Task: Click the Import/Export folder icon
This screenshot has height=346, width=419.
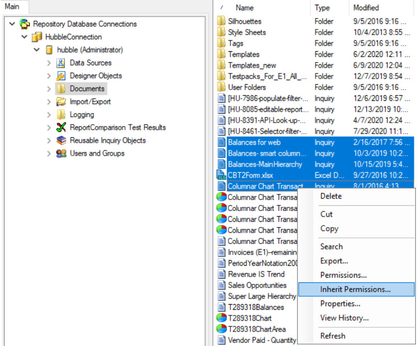Action: 61,102
